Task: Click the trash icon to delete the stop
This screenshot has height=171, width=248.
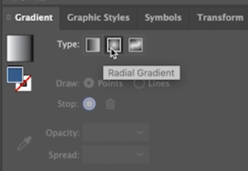Action: (110, 104)
